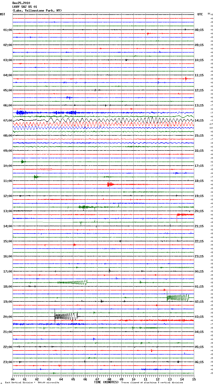Select the 01:00 MST hour label

[x=8, y=30]
